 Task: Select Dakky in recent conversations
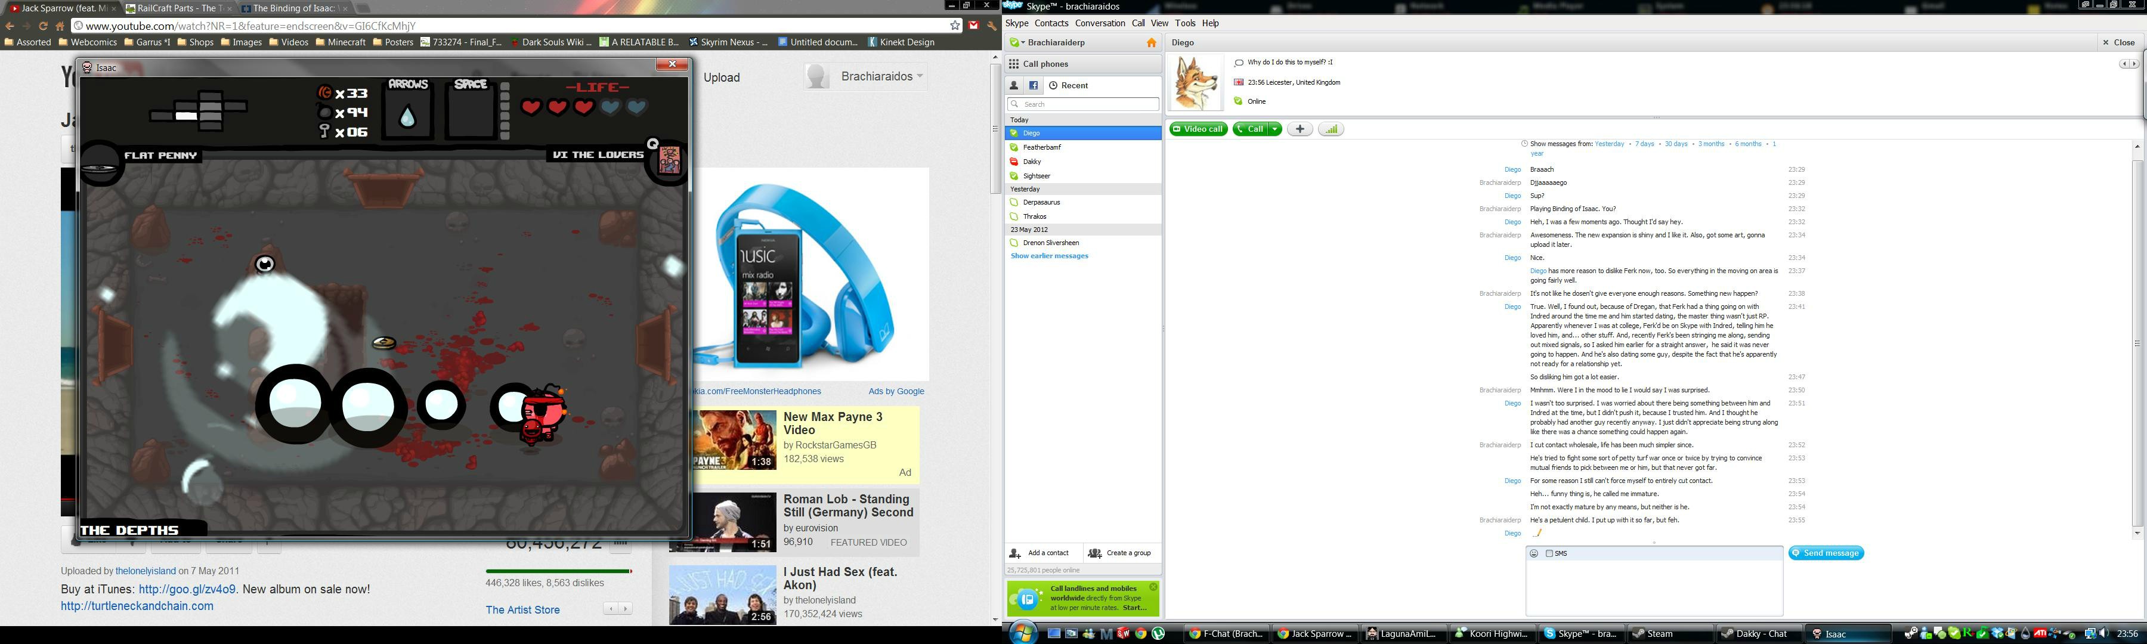pos(1084,162)
